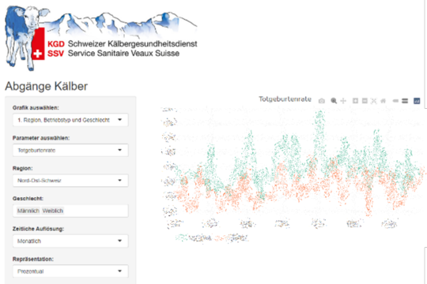The width and height of the screenshot is (427, 284).
Task: Open the Plotly logo icon
Action: click(x=417, y=101)
